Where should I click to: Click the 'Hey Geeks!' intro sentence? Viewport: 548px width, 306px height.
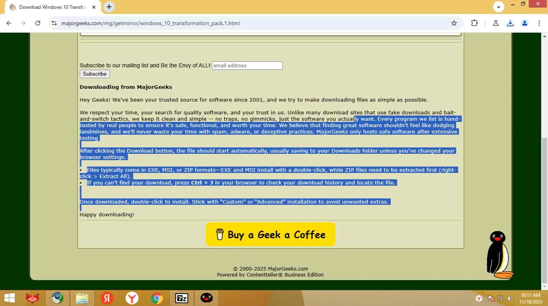pos(254,100)
